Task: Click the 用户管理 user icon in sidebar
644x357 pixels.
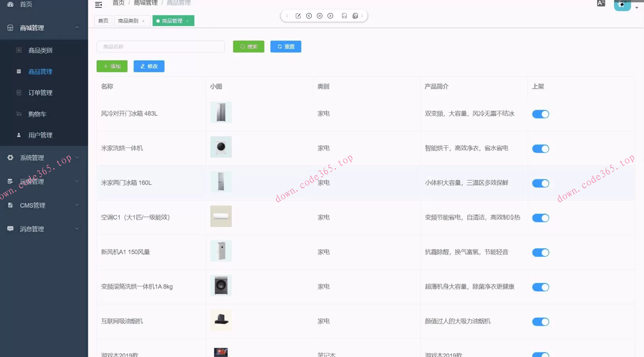Action: point(19,135)
